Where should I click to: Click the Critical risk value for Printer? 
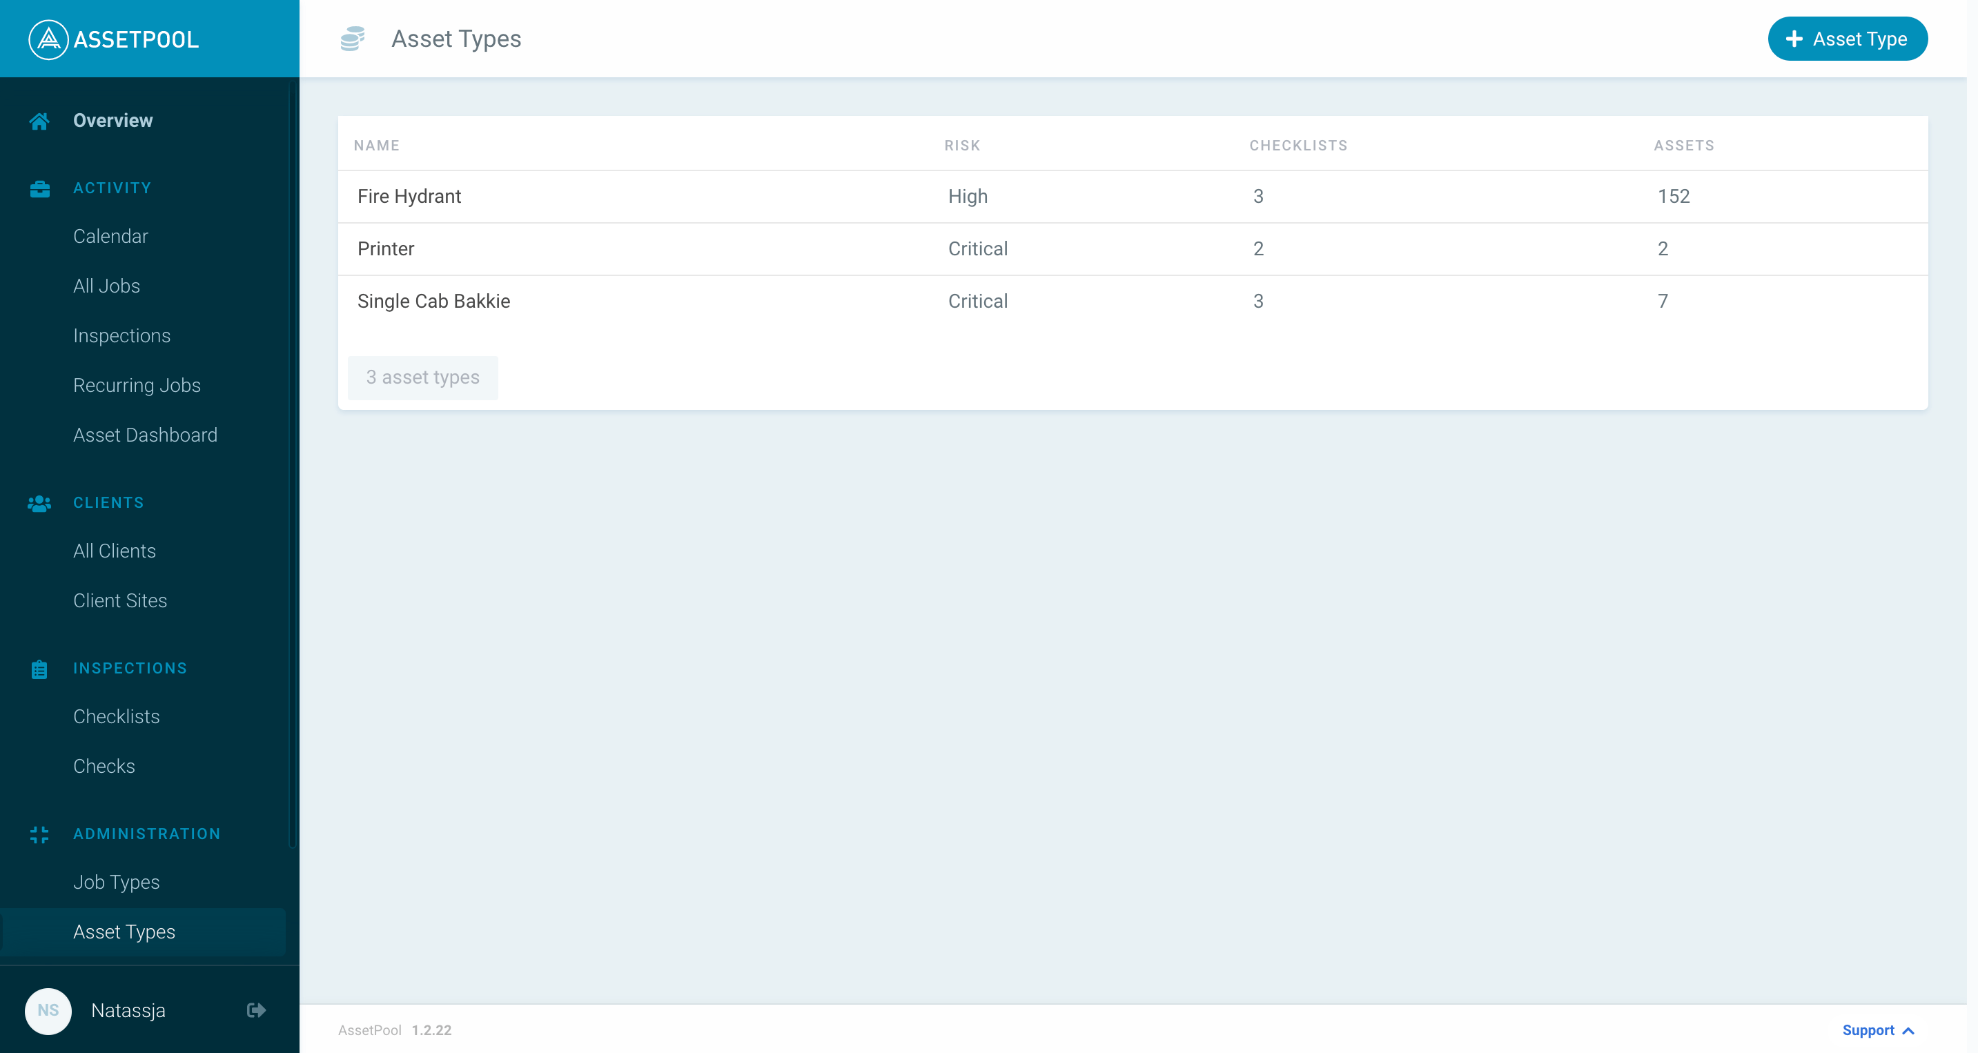pyautogui.click(x=977, y=248)
